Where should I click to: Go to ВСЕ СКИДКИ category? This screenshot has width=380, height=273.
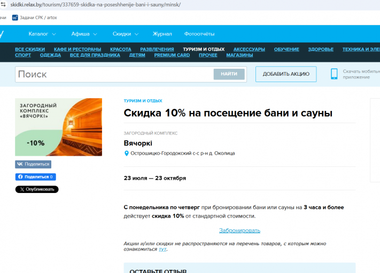coord(30,50)
